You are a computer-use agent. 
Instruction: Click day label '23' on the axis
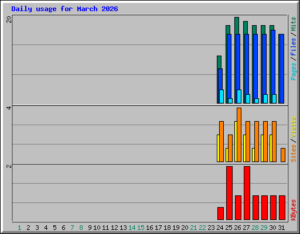(x=211, y=228)
